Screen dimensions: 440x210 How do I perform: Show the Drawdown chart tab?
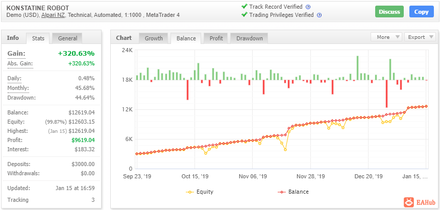pyautogui.click(x=249, y=38)
